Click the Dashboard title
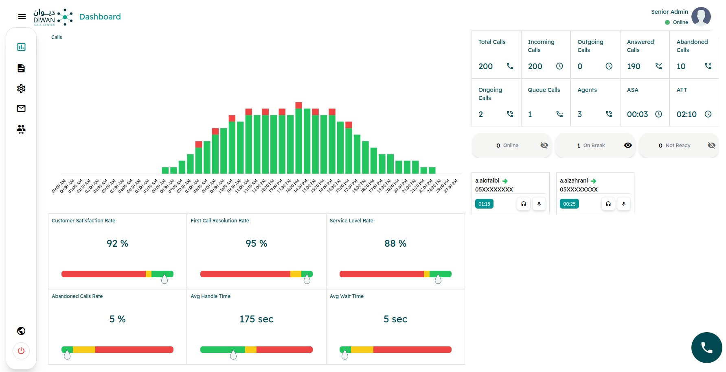 click(x=100, y=17)
